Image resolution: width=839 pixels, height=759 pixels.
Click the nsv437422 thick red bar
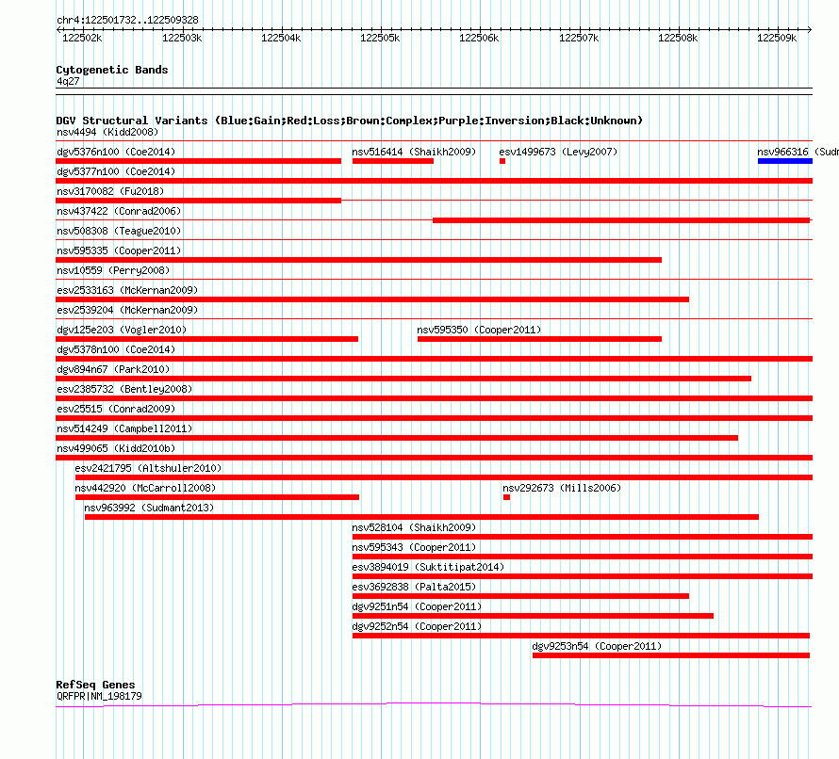[621, 220]
